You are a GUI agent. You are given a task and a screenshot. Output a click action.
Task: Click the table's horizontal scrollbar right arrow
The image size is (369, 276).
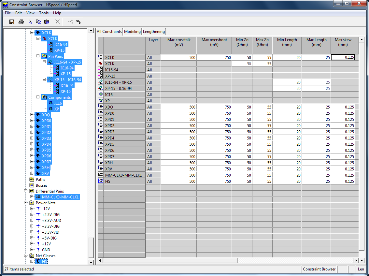tap(356, 260)
